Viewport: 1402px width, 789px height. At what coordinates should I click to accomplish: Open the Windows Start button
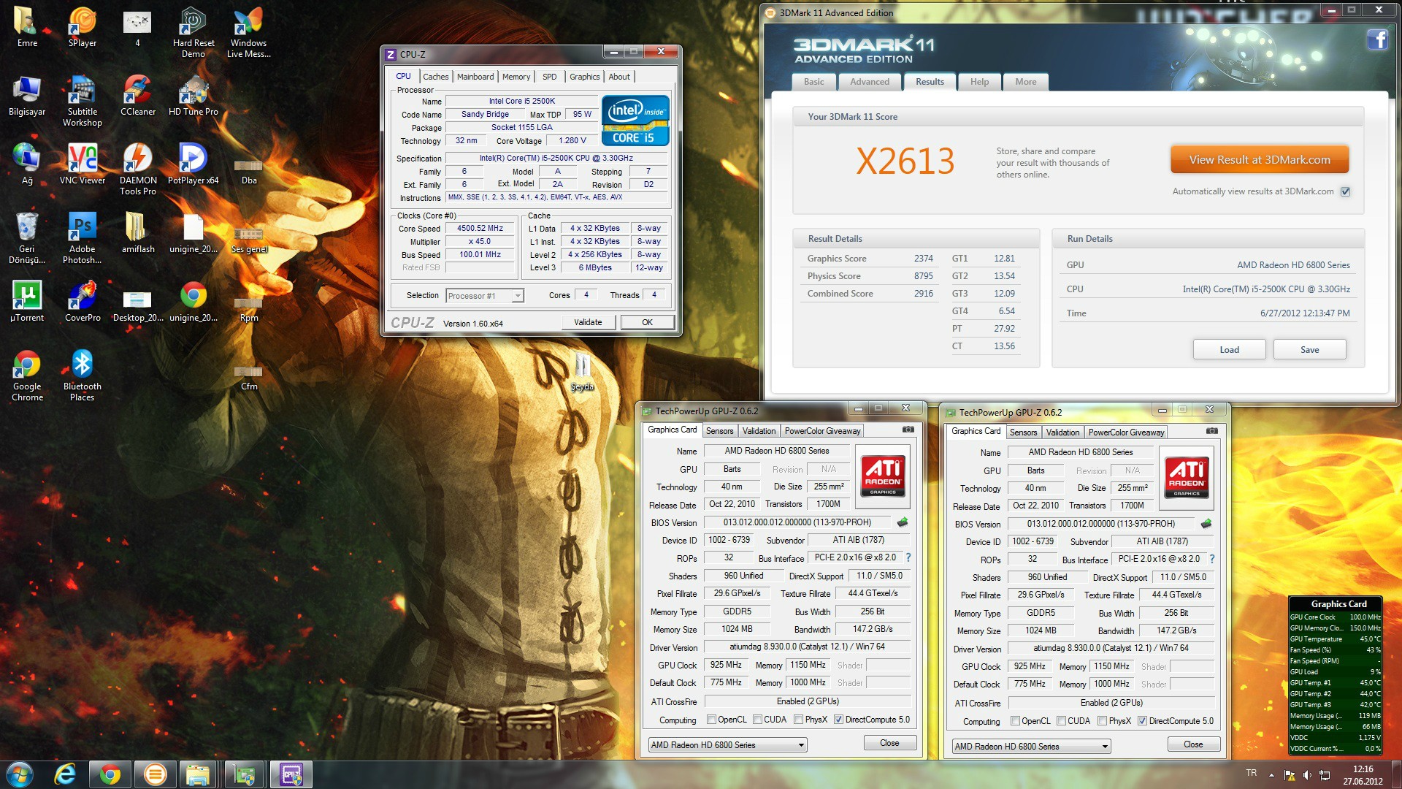[19, 774]
